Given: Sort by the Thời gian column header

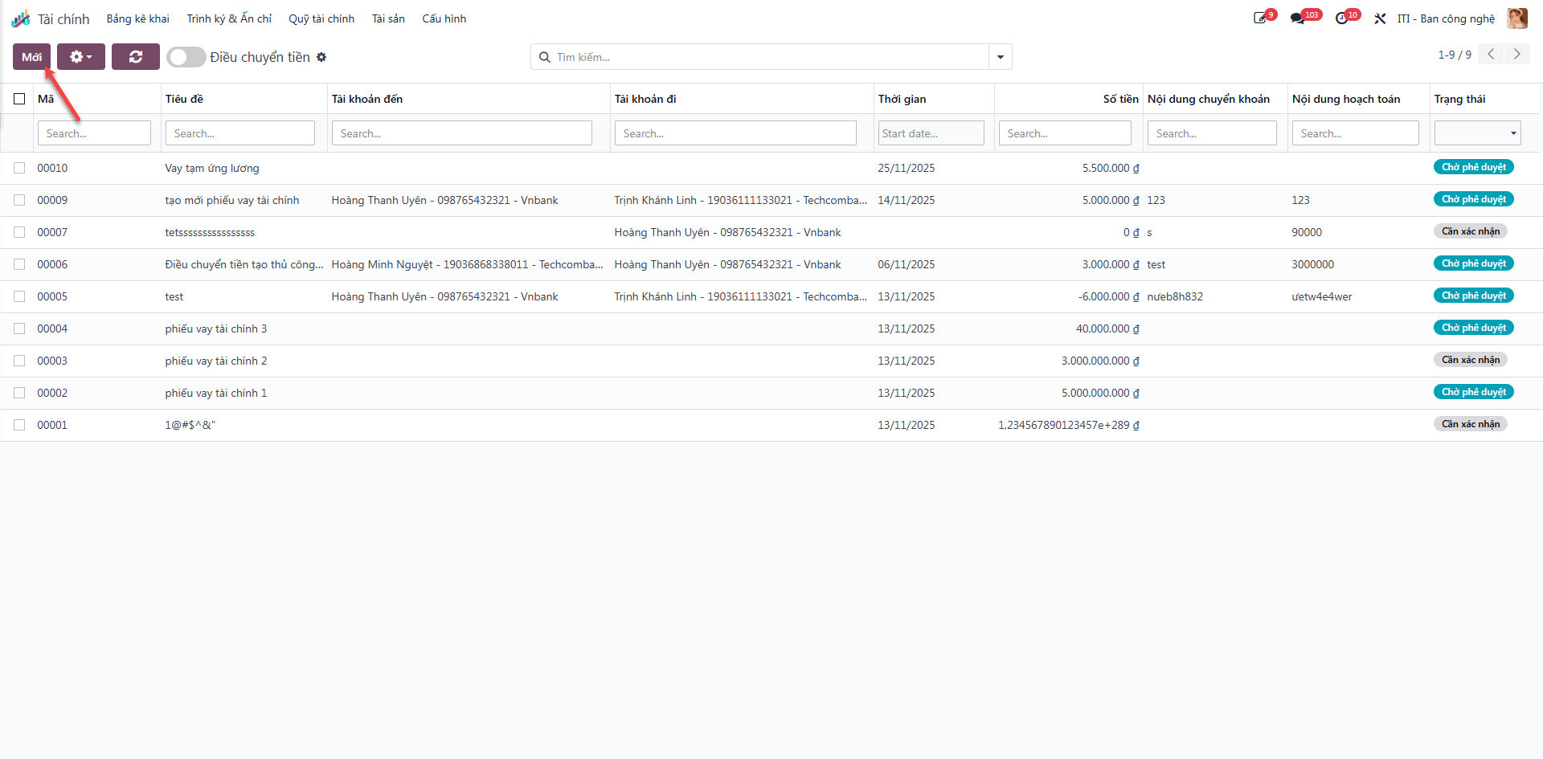Looking at the screenshot, I should (x=902, y=99).
